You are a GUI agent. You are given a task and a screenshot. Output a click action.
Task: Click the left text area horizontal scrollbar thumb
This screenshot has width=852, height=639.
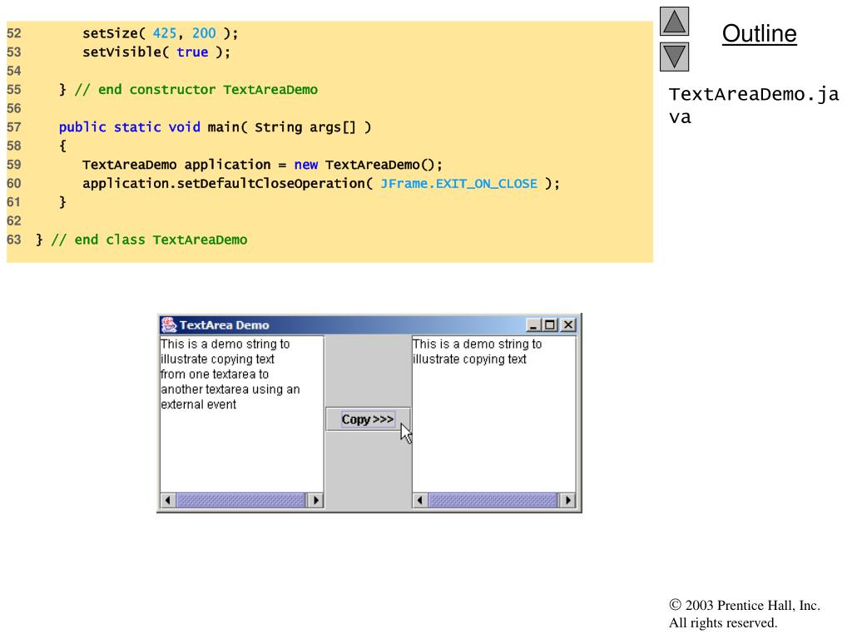click(241, 500)
